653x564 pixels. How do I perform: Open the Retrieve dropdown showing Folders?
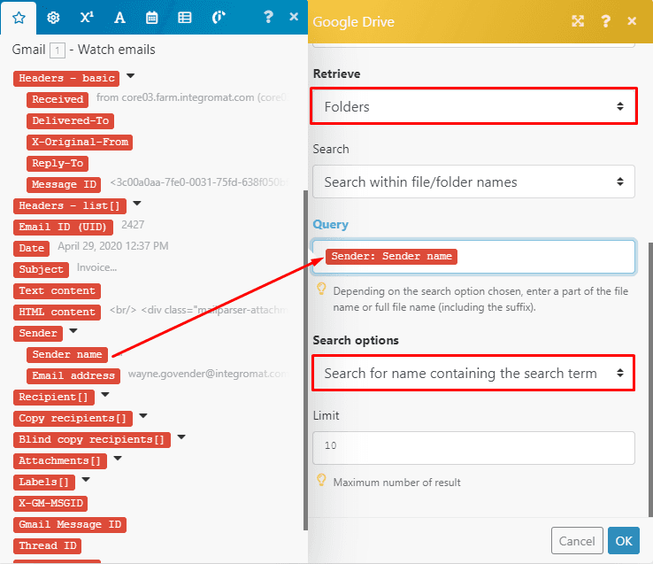[x=473, y=106]
